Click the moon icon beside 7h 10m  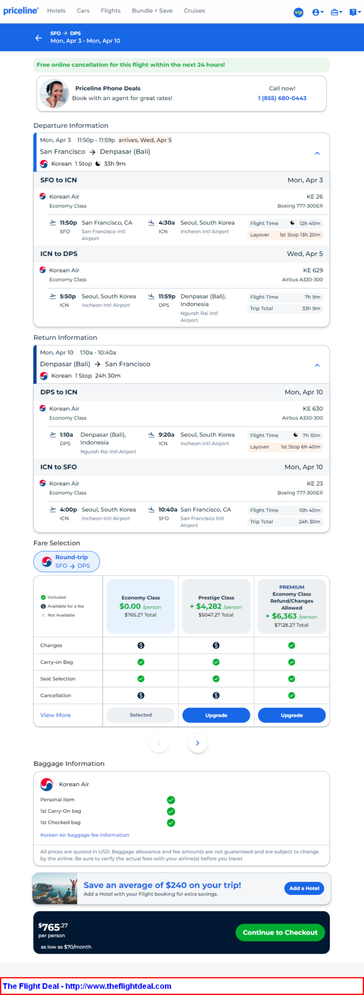[296, 435]
